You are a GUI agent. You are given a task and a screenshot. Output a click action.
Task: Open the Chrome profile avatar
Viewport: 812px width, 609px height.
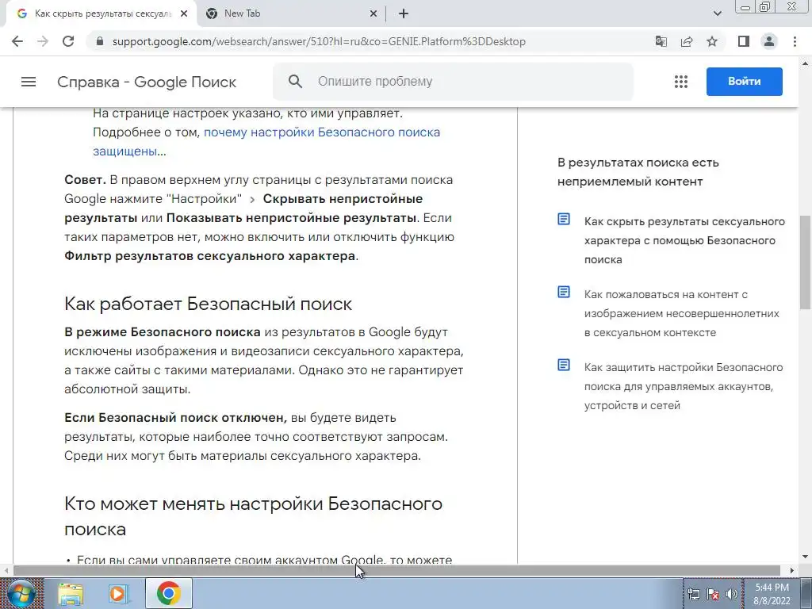769,41
